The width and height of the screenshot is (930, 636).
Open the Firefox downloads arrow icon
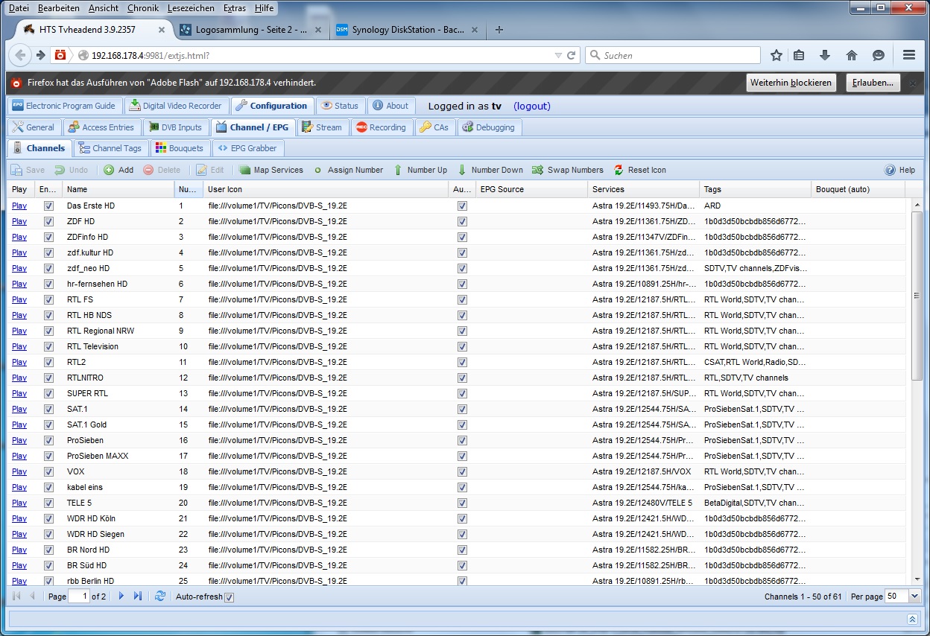[825, 55]
